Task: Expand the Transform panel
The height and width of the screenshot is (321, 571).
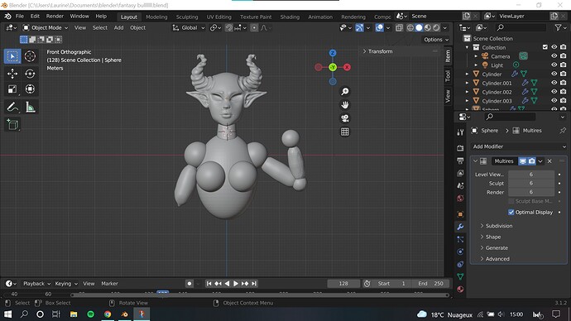Action: click(377, 51)
